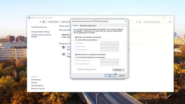Image resolution: width=185 pixels, height=104 pixels.
Task: Click the Default gateway input field
Action: pyautogui.click(x=110, y=50)
